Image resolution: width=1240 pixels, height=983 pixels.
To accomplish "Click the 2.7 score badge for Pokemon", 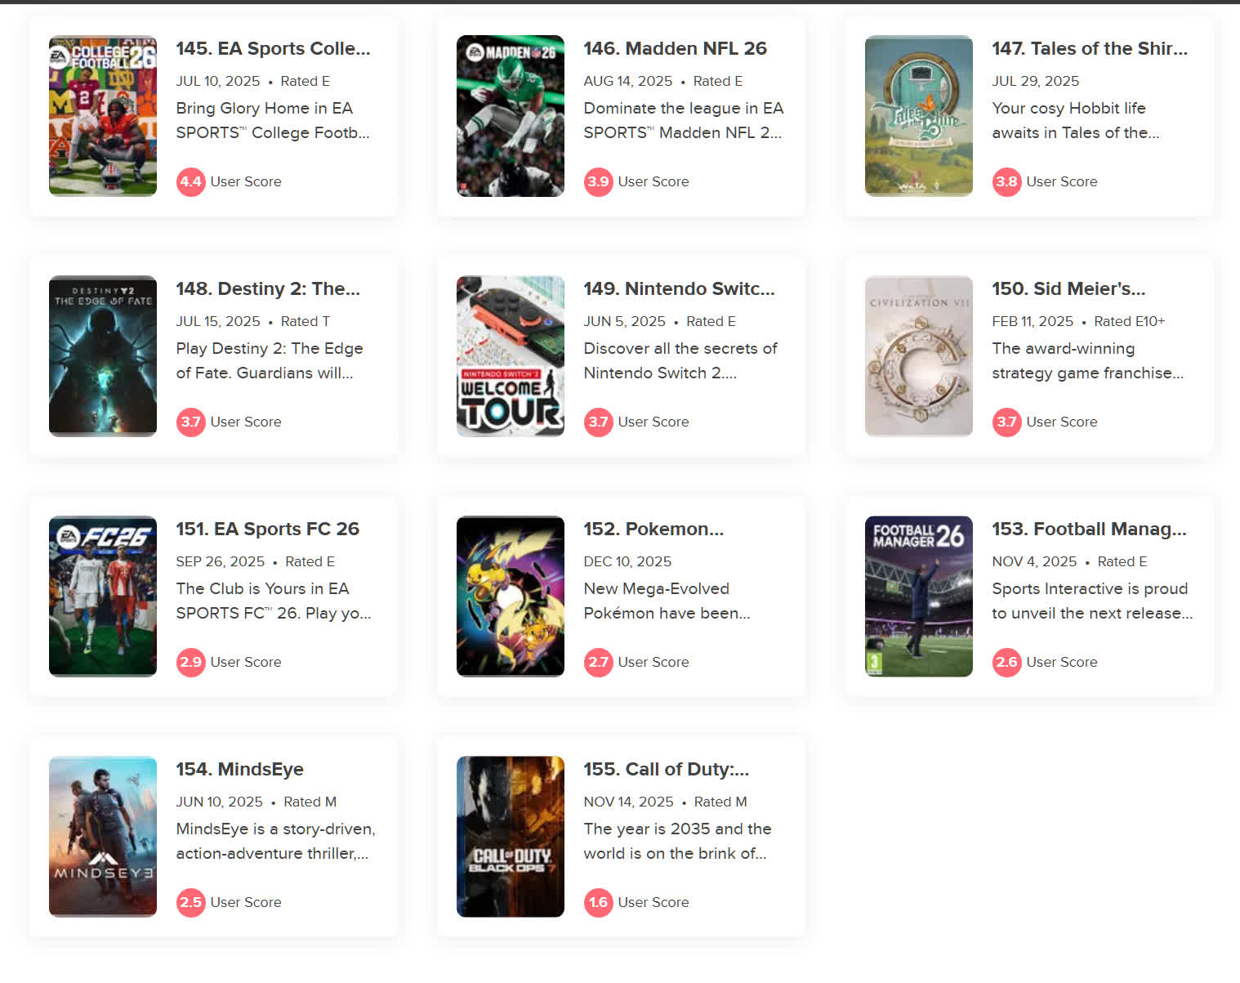I will pyautogui.click(x=598, y=662).
